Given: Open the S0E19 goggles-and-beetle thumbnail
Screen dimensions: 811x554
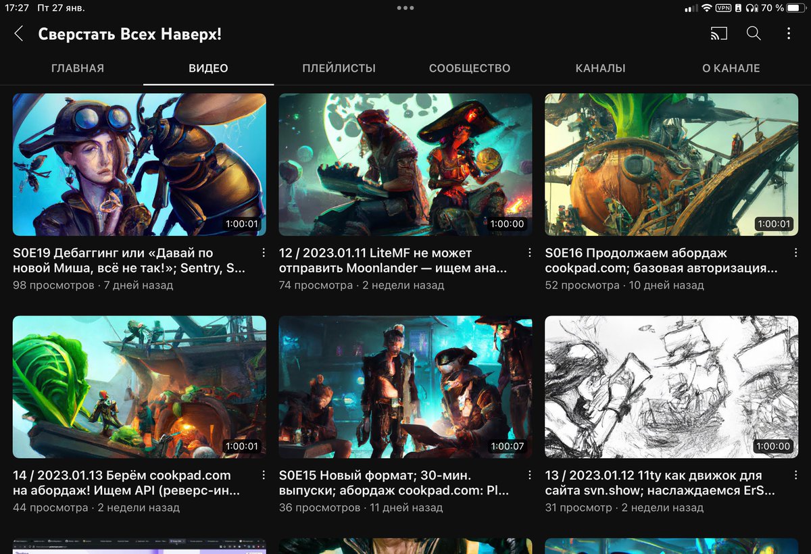Looking at the screenshot, I should tap(139, 164).
